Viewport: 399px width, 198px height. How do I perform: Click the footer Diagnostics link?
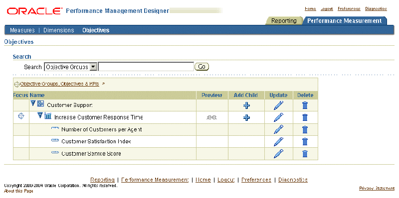click(293, 180)
